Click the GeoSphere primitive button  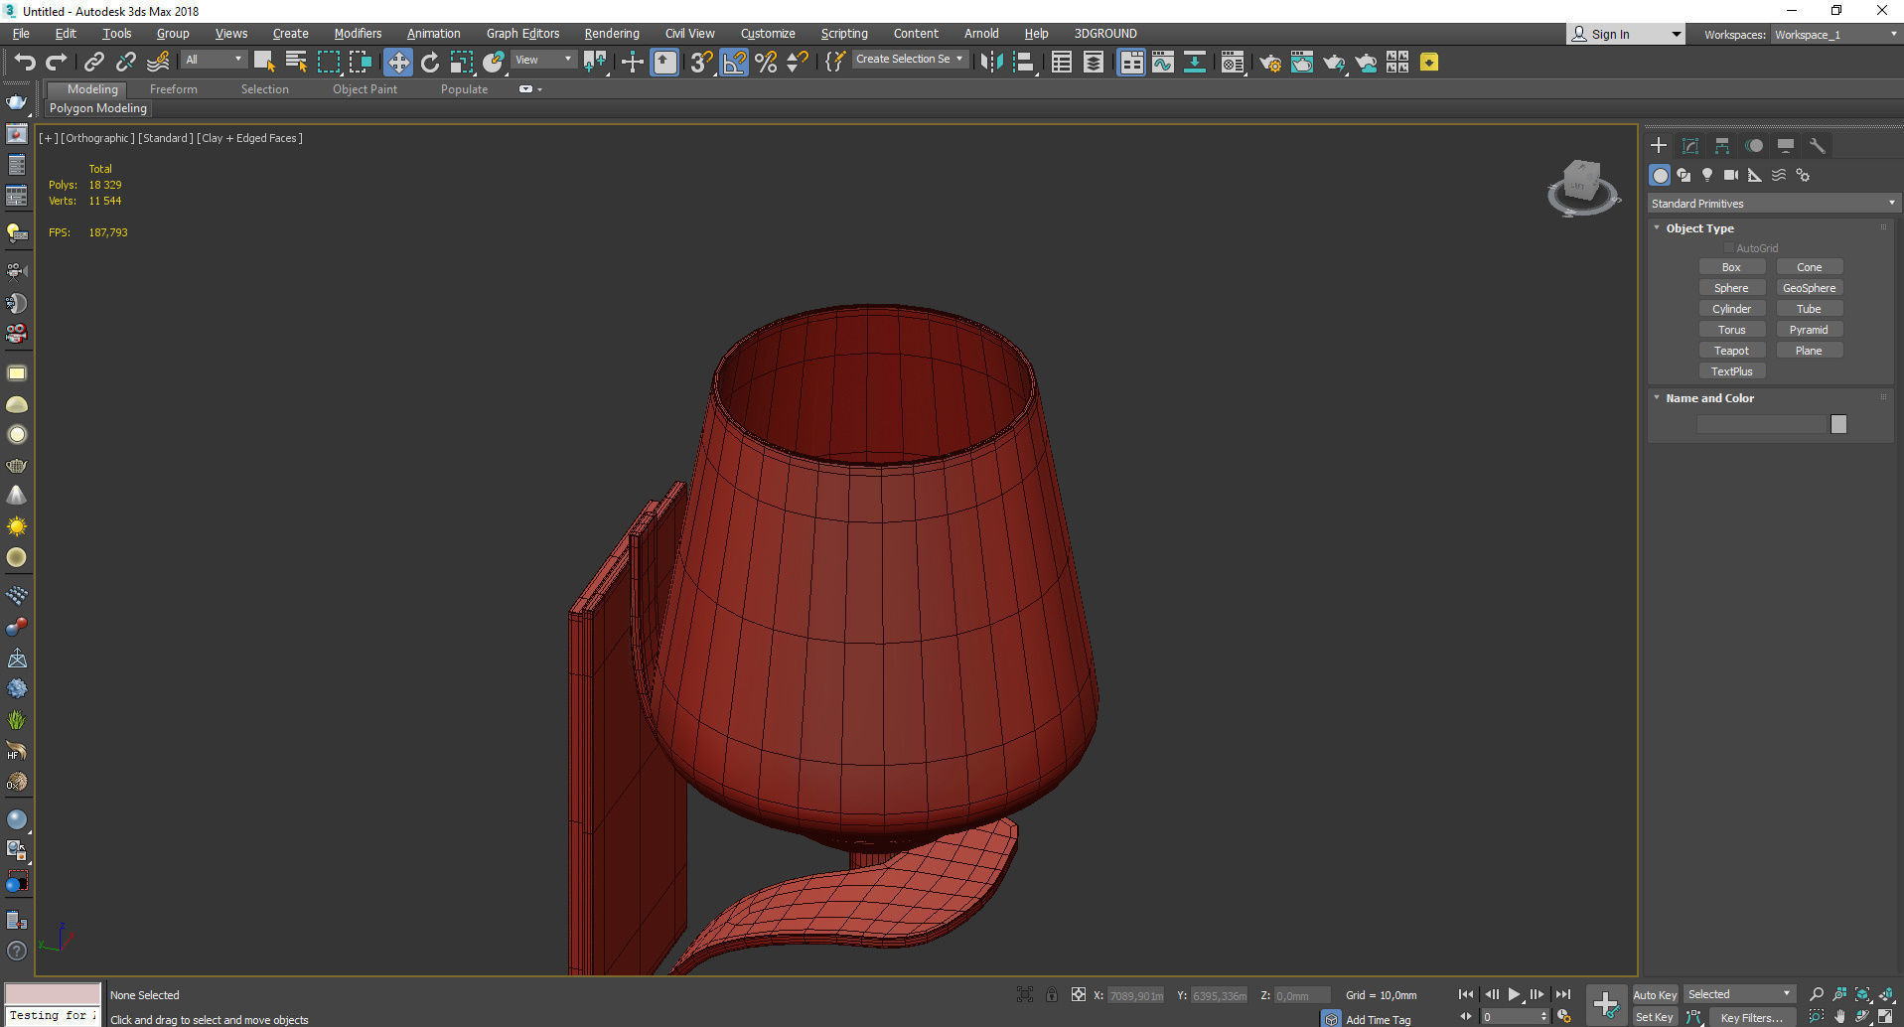[1809, 288]
